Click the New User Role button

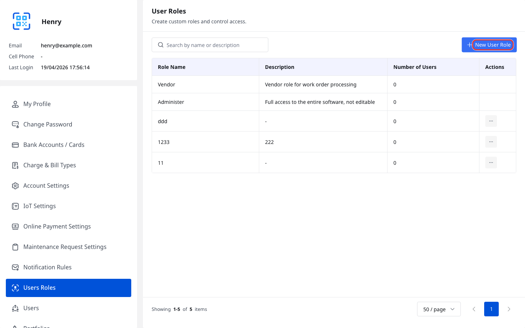(x=489, y=45)
